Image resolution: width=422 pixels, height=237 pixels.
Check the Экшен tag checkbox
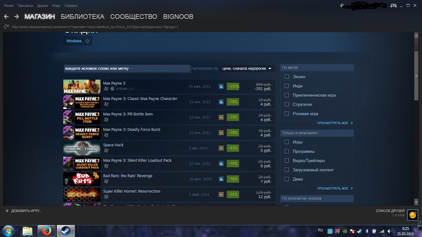287,77
